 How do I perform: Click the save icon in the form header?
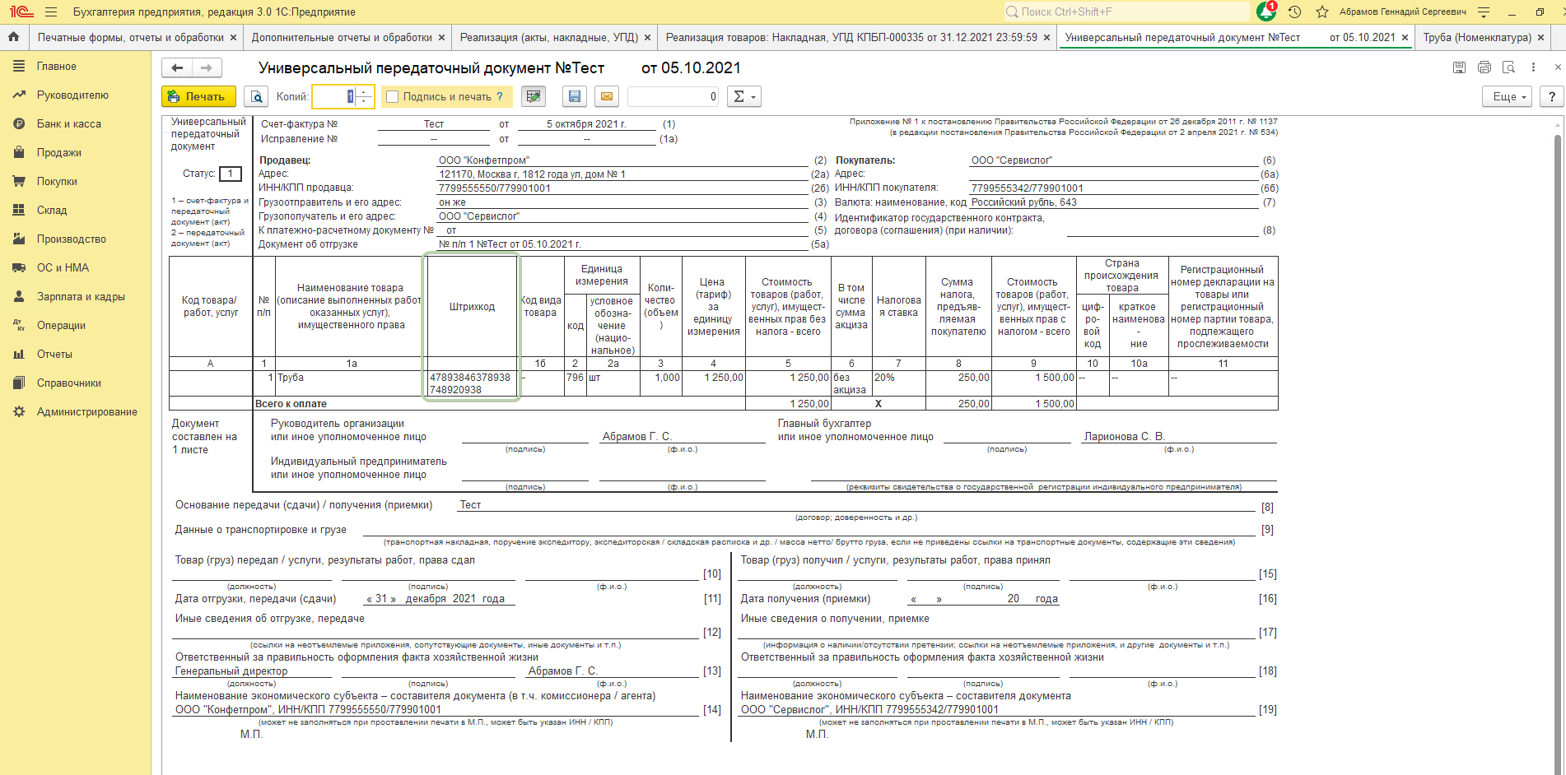point(1459,67)
